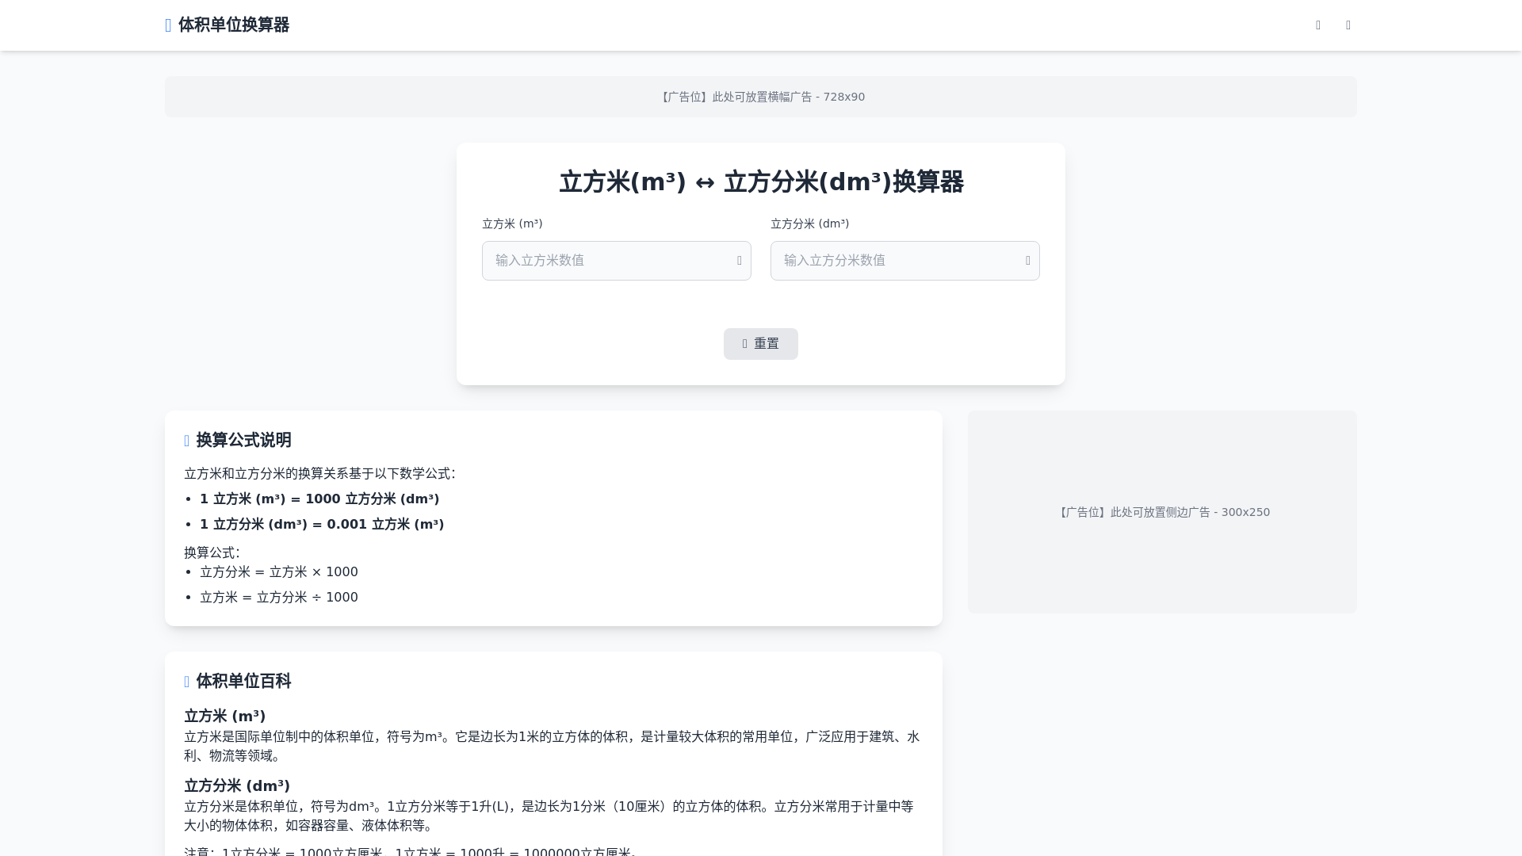Click the 立方米 (m³) field label
The image size is (1522, 856).
(512, 224)
